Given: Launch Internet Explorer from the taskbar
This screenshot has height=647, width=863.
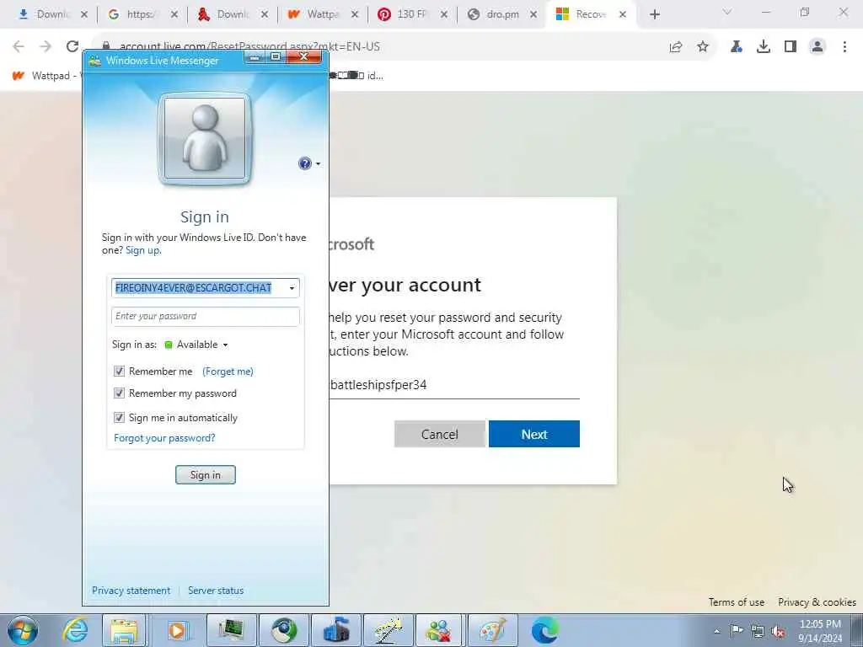Looking at the screenshot, I should [75, 630].
